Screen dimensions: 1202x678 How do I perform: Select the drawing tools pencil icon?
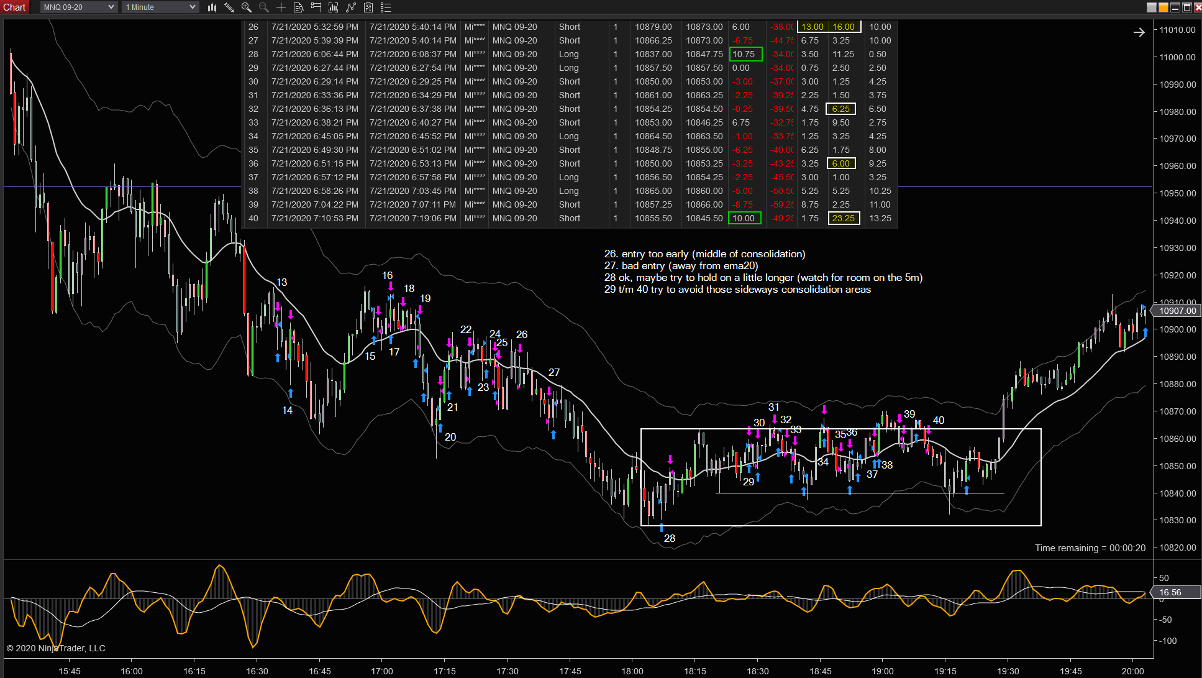pos(229,7)
